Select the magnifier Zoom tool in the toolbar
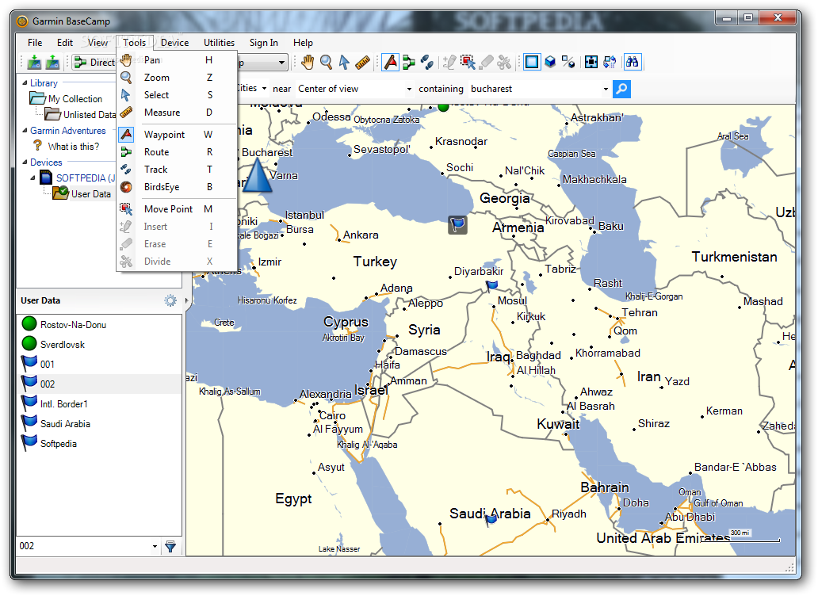The width and height of the screenshot is (818, 596). (x=326, y=62)
